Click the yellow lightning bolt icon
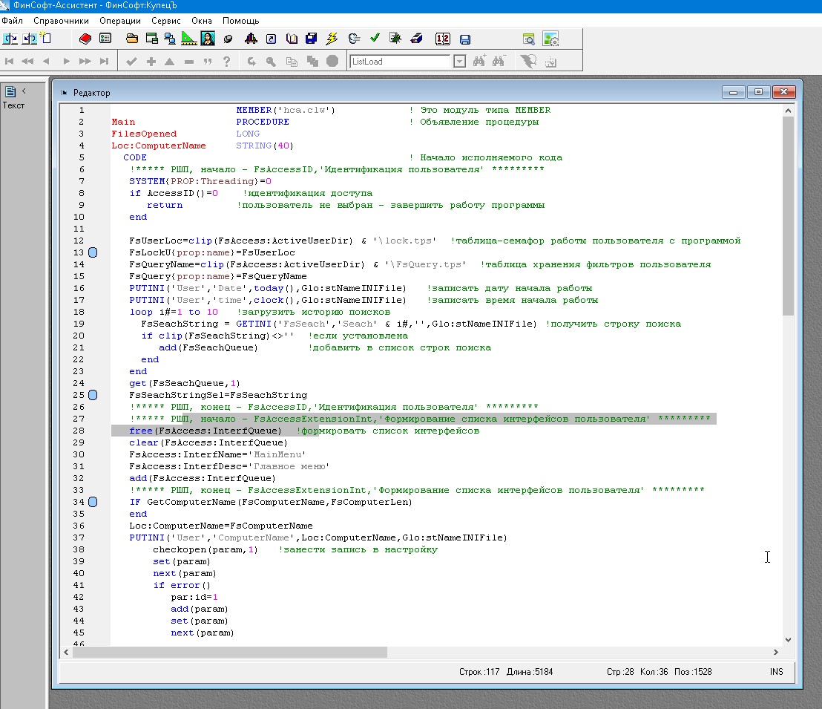 tap(332, 39)
